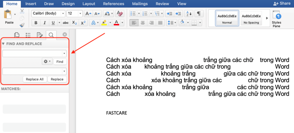Center align text
The width and height of the screenshot is (294, 133).
pos(143,23)
